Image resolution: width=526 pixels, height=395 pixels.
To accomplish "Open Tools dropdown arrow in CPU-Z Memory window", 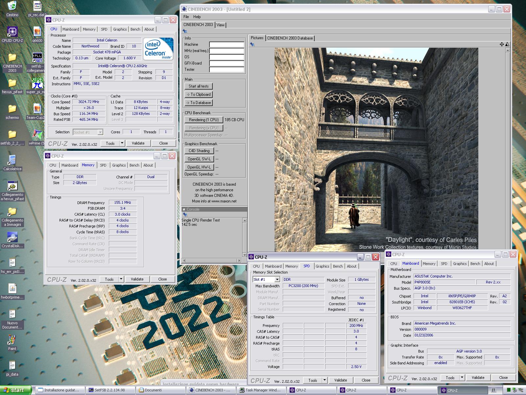I will [121, 279].
